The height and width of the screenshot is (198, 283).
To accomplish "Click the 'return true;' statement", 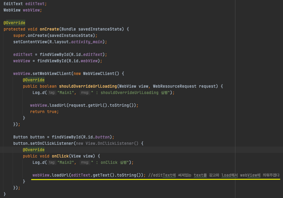I will coord(44,112).
